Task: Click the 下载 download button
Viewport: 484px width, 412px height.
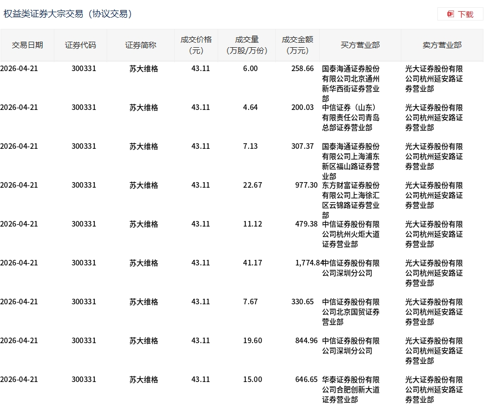Action: pyautogui.click(x=460, y=14)
